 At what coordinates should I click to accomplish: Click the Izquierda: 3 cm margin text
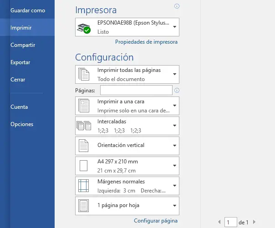[116, 191]
